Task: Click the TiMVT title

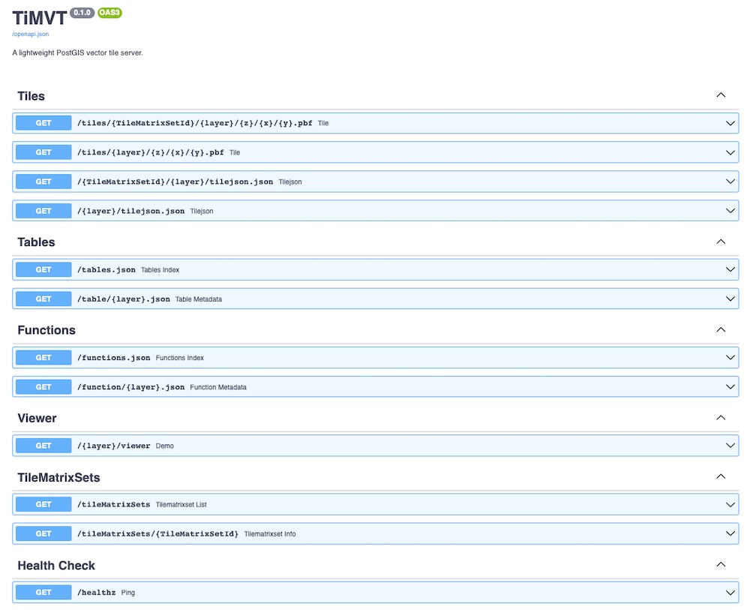Action: pyautogui.click(x=39, y=18)
